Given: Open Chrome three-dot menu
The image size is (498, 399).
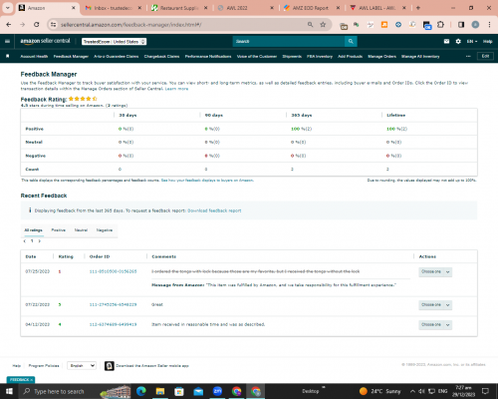Looking at the screenshot, I should [489, 25].
